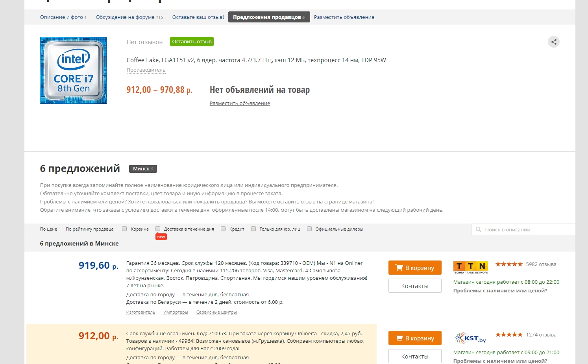Tick the Официальные дилеры checkbox
Screen dimensions: 588x364
point(309,229)
